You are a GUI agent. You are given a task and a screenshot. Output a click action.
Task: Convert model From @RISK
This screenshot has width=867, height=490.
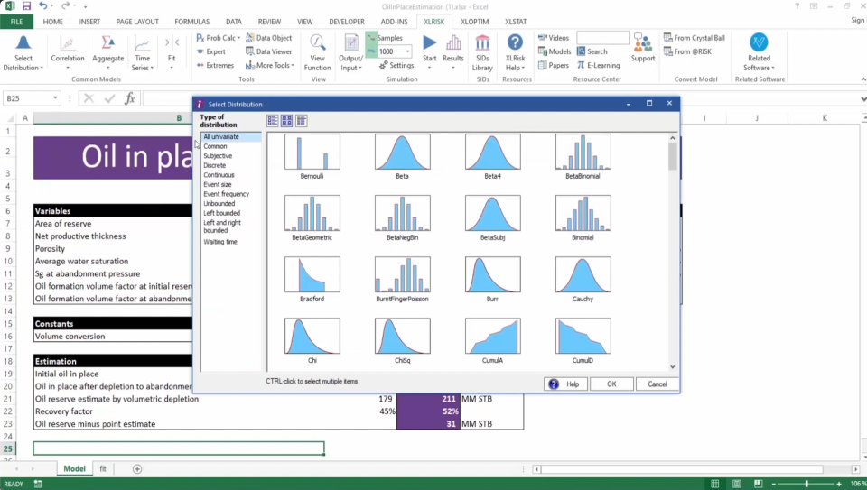[x=688, y=51]
